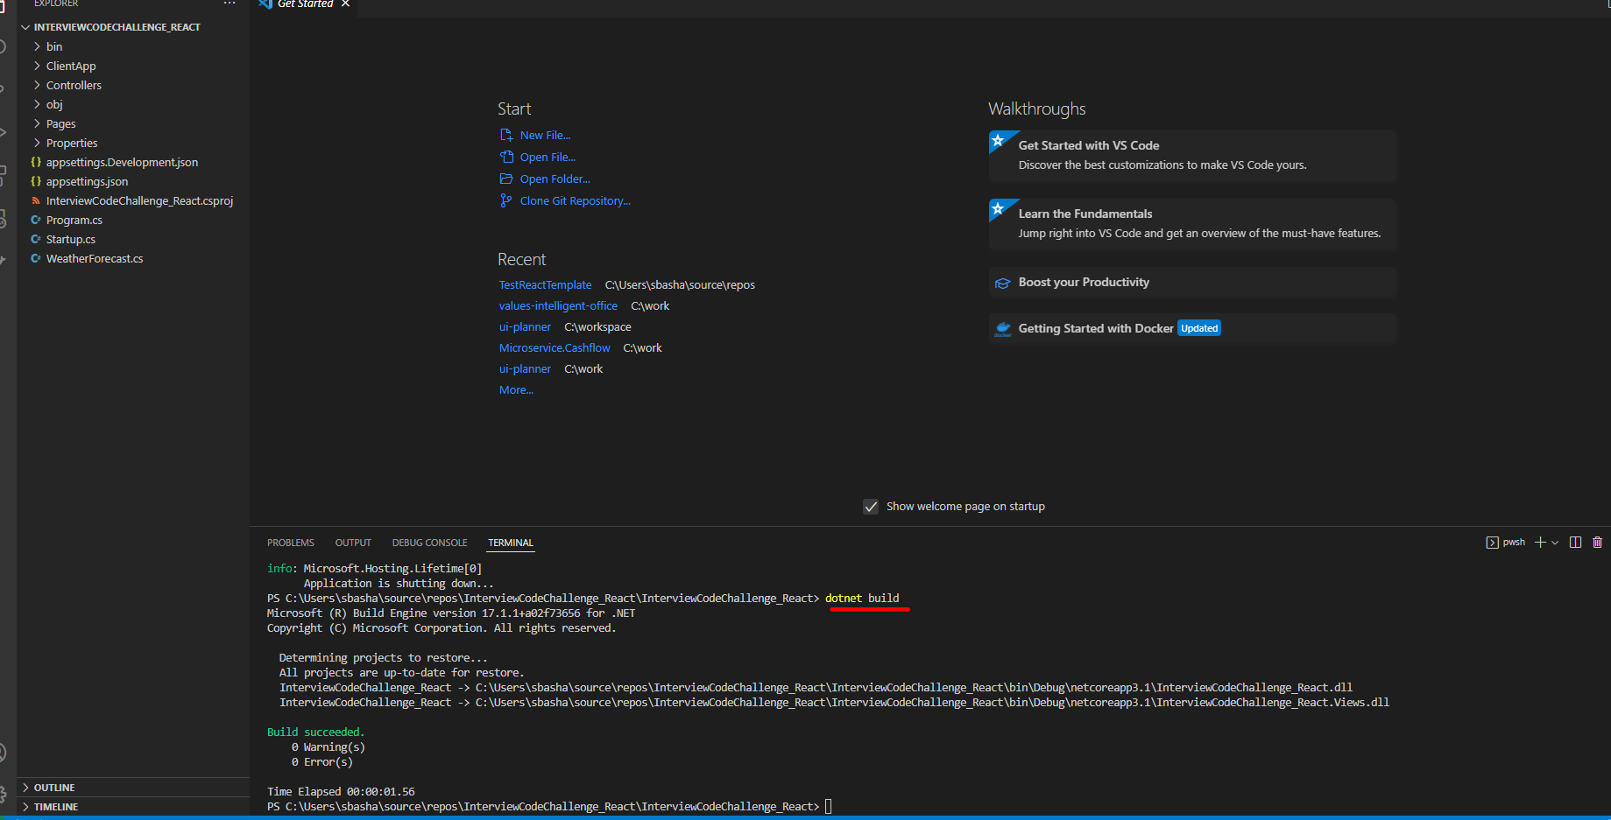This screenshot has width=1611, height=820.
Task: Expand the Controllers folder
Action: point(74,85)
